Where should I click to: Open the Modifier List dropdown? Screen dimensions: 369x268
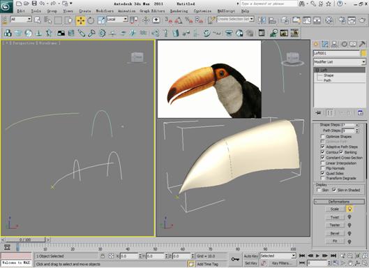coord(340,61)
